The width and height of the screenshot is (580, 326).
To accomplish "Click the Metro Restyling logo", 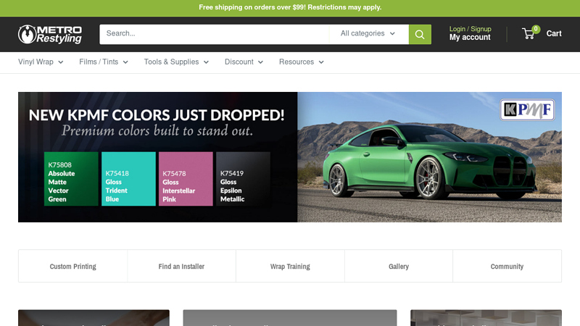I will (x=50, y=34).
